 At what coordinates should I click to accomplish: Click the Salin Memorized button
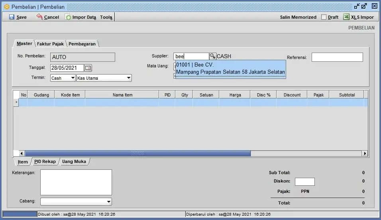coord(298,17)
